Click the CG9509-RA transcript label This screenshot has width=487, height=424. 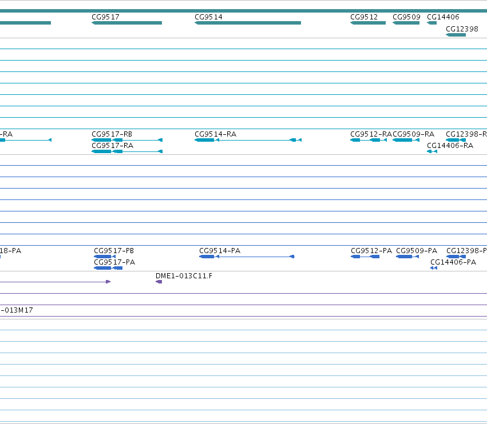[413, 134]
